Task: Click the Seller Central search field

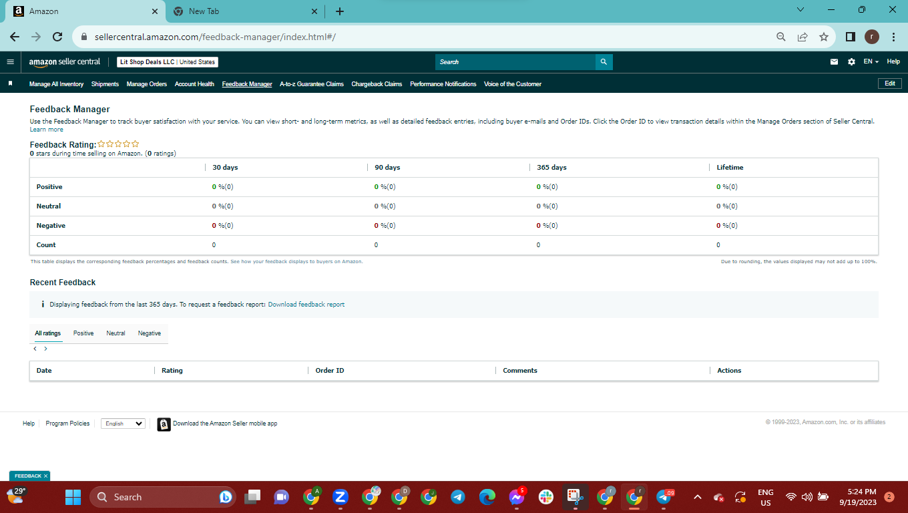Action: [515, 62]
